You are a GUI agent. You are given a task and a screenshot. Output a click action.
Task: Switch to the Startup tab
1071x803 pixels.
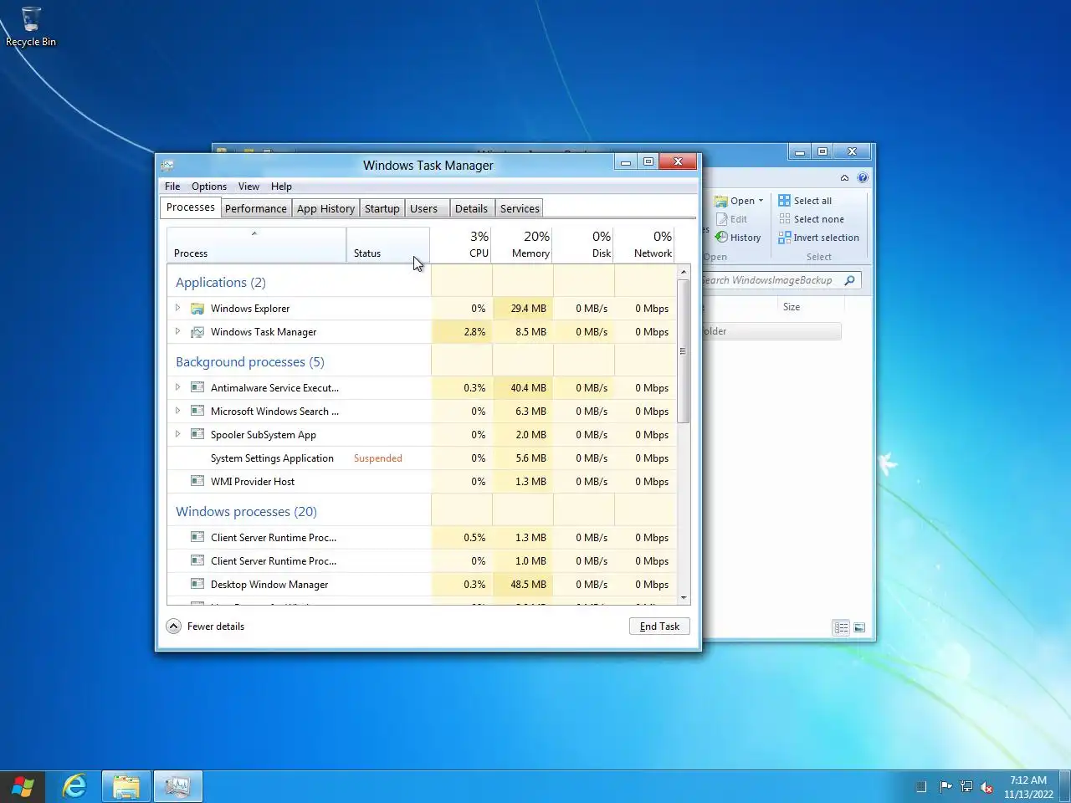click(382, 208)
